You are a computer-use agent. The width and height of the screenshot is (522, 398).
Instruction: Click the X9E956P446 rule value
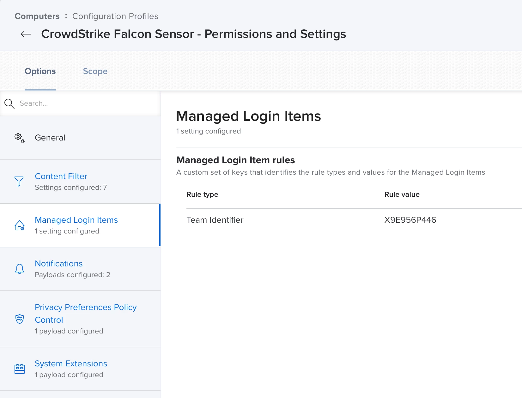tap(410, 220)
